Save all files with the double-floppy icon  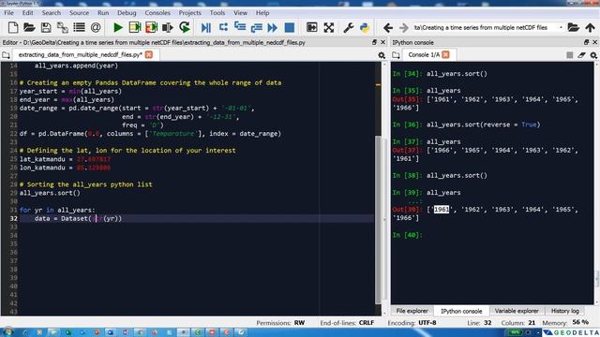click(63, 27)
